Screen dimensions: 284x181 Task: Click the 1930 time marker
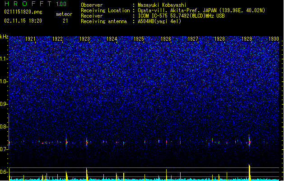point(274,39)
